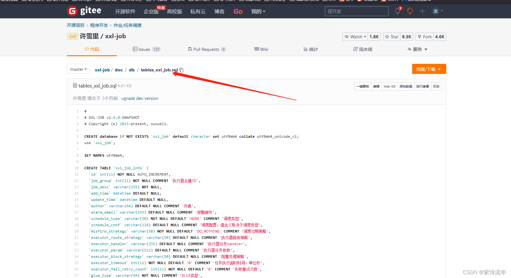The height and width of the screenshot is (278, 511).
Task: Click the 一键复制 button
Action: click(362, 86)
